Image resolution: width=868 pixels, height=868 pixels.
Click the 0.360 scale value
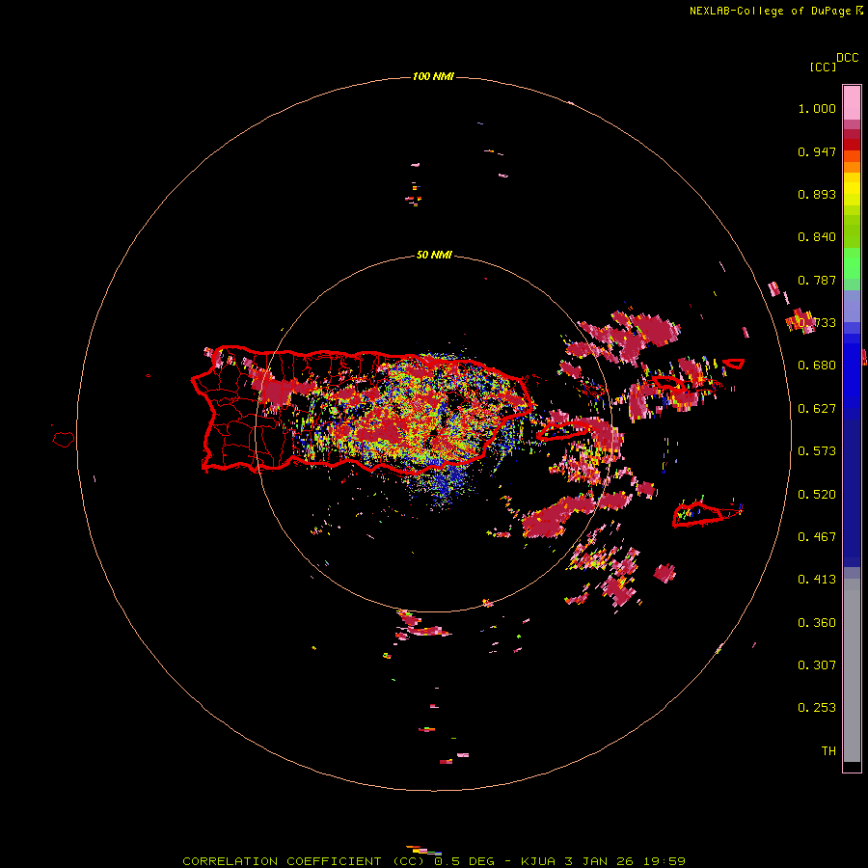(x=817, y=623)
